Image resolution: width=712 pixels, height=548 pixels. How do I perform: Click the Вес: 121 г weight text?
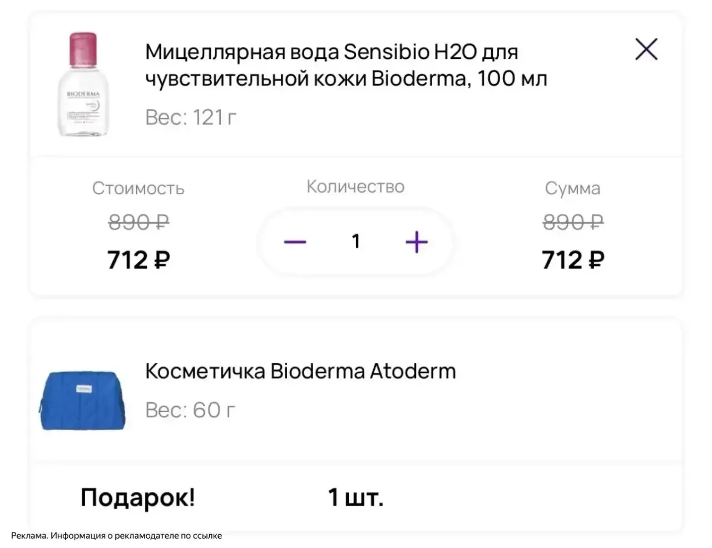pos(191,117)
